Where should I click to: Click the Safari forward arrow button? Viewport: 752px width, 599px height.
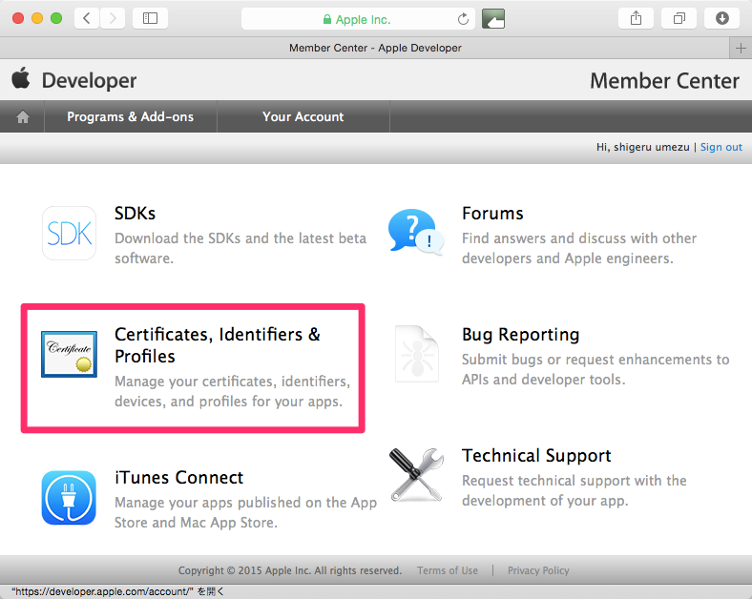coord(113,19)
